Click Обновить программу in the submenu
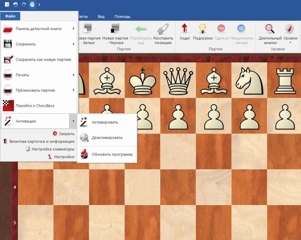301x240 pixels. pyautogui.click(x=112, y=154)
